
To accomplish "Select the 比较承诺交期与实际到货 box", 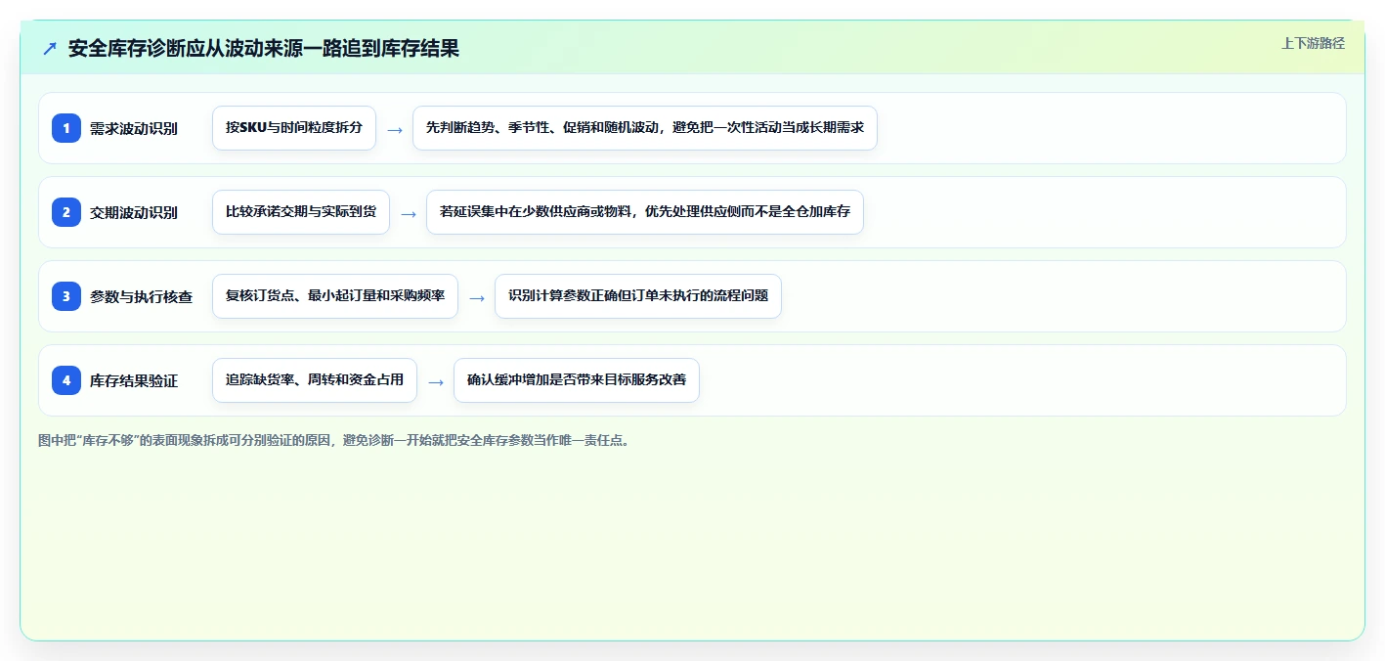I will coord(301,212).
